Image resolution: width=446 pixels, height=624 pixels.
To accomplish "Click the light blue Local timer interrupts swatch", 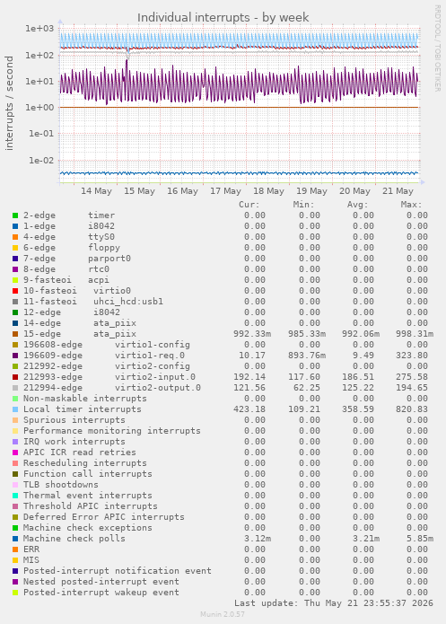I will (x=15, y=409).
